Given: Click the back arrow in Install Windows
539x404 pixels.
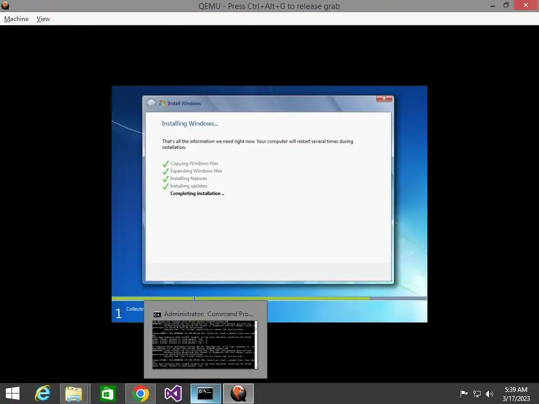Looking at the screenshot, I should click(151, 104).
